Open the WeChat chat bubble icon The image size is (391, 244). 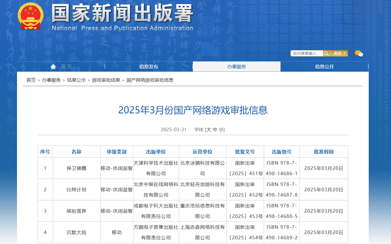tap(359, 53)
